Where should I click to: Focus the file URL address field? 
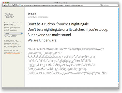coord(60,5)
